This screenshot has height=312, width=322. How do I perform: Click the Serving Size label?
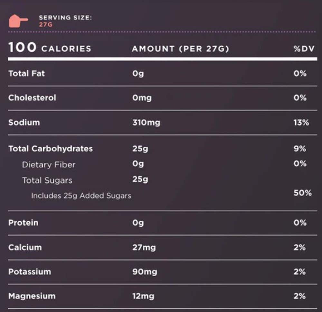point(65,18)
